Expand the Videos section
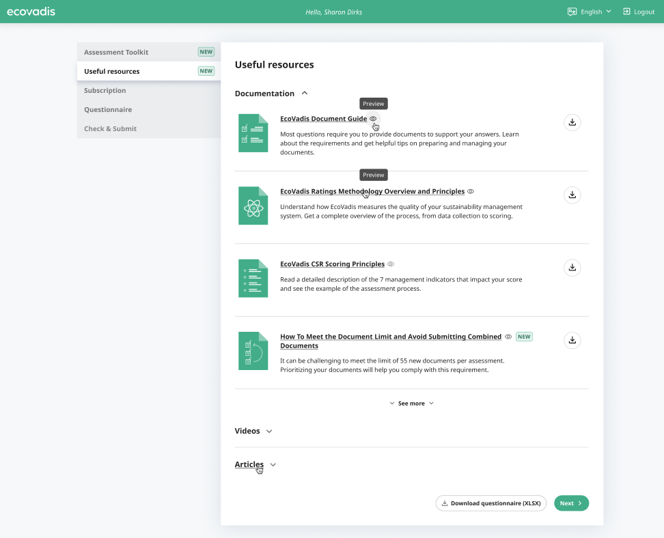The width and height of the screenshot is (664, 538). pyautogui.click(x=253, y=431)
